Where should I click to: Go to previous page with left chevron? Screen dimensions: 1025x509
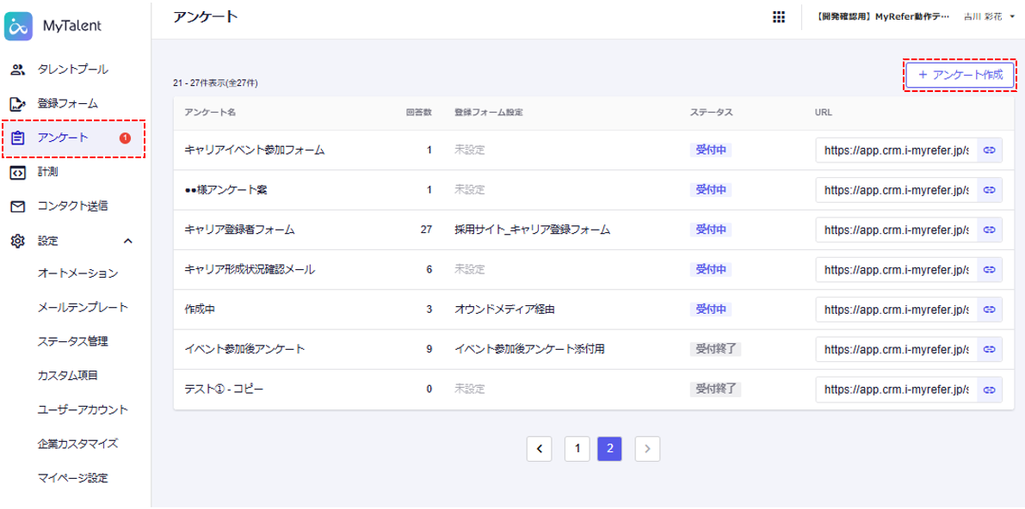point(540,448)
